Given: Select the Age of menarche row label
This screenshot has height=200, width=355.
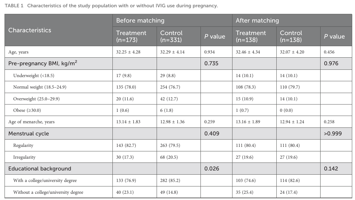Looking at the screenshot, I should (31, 122).
